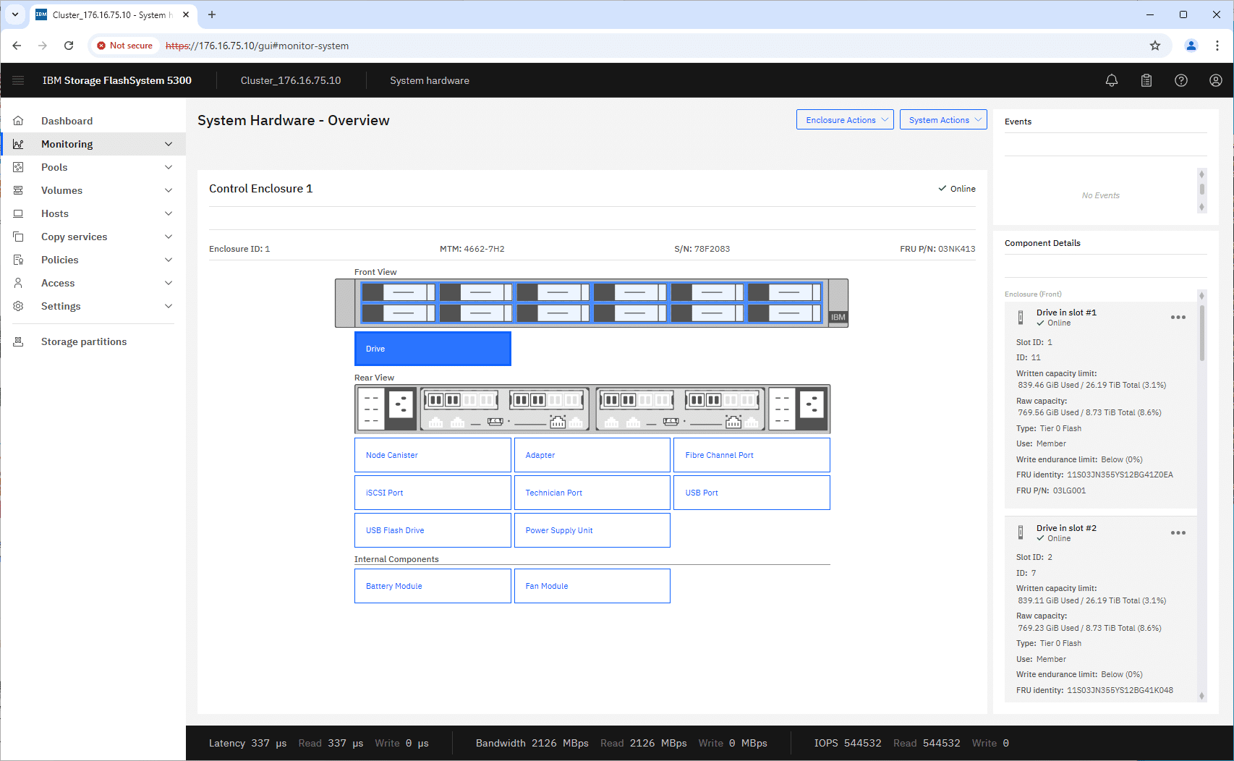The height and width of the screenshot is (761, 1234).
Task: Expand the Monitoring menu chevron
Action: 169,144
